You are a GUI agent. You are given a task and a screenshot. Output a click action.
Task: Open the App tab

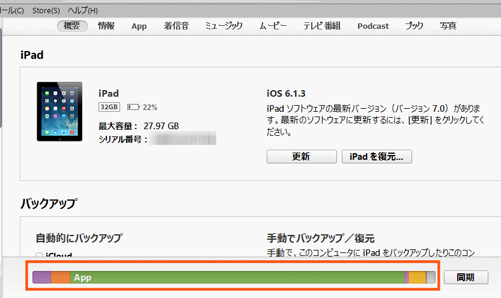[139, 26]
